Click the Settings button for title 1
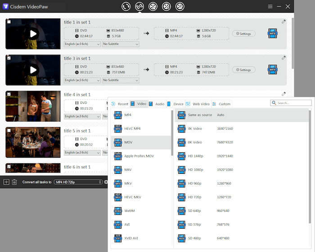315x252 pixels. (244, 34)
